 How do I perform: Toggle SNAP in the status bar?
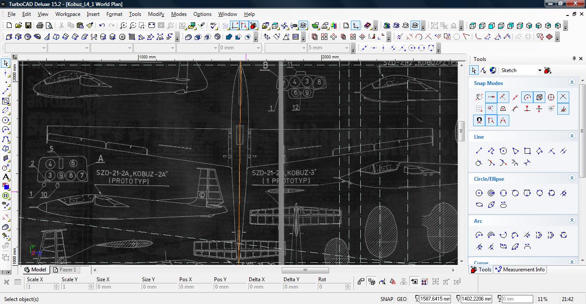coord(387,299)
